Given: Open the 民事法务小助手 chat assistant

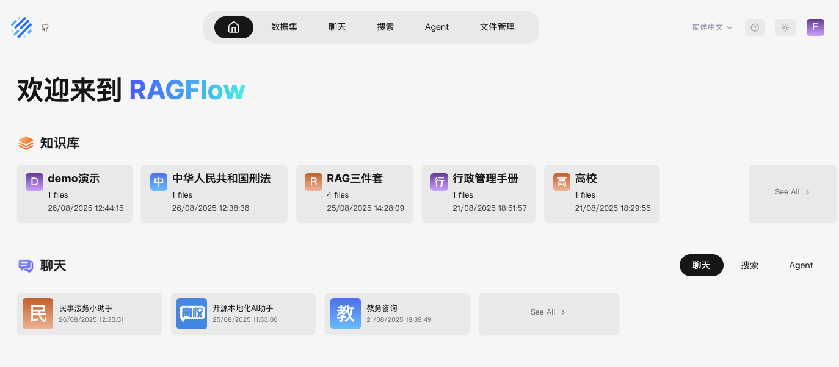Looking at the screenshot, I should (x=89, y=313).
